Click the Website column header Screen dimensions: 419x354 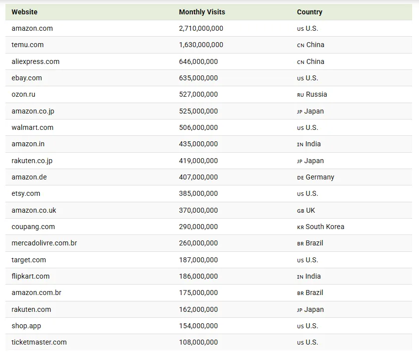[24, 12]
